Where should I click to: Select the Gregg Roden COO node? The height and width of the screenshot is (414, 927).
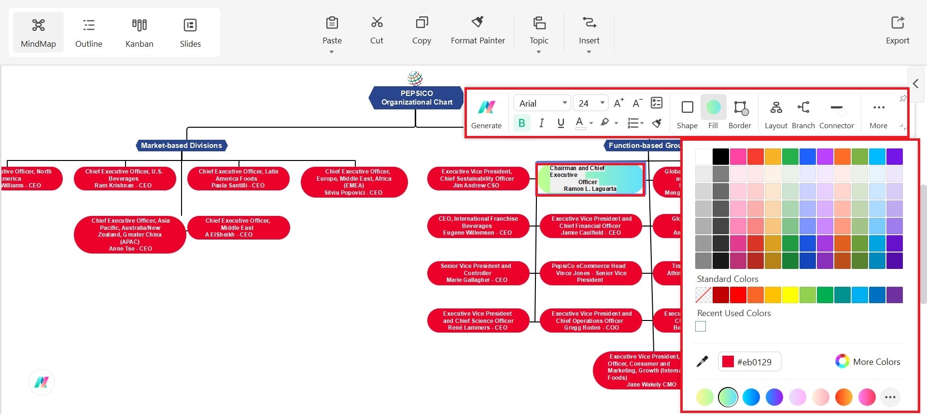(591, 321)
